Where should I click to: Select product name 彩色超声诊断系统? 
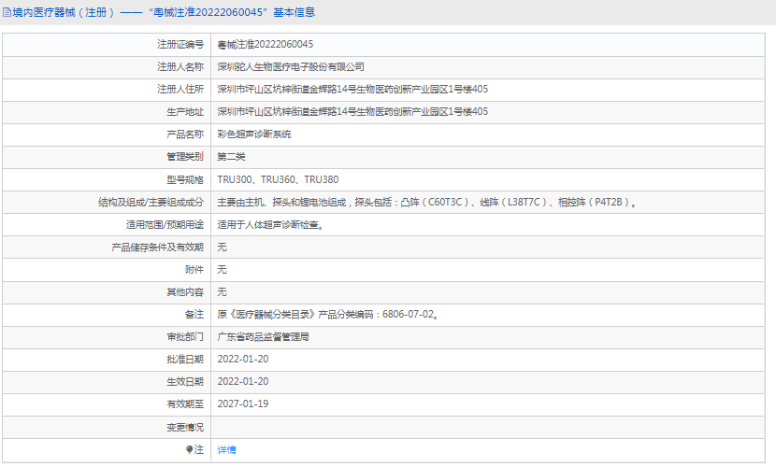tap(254, 134)
